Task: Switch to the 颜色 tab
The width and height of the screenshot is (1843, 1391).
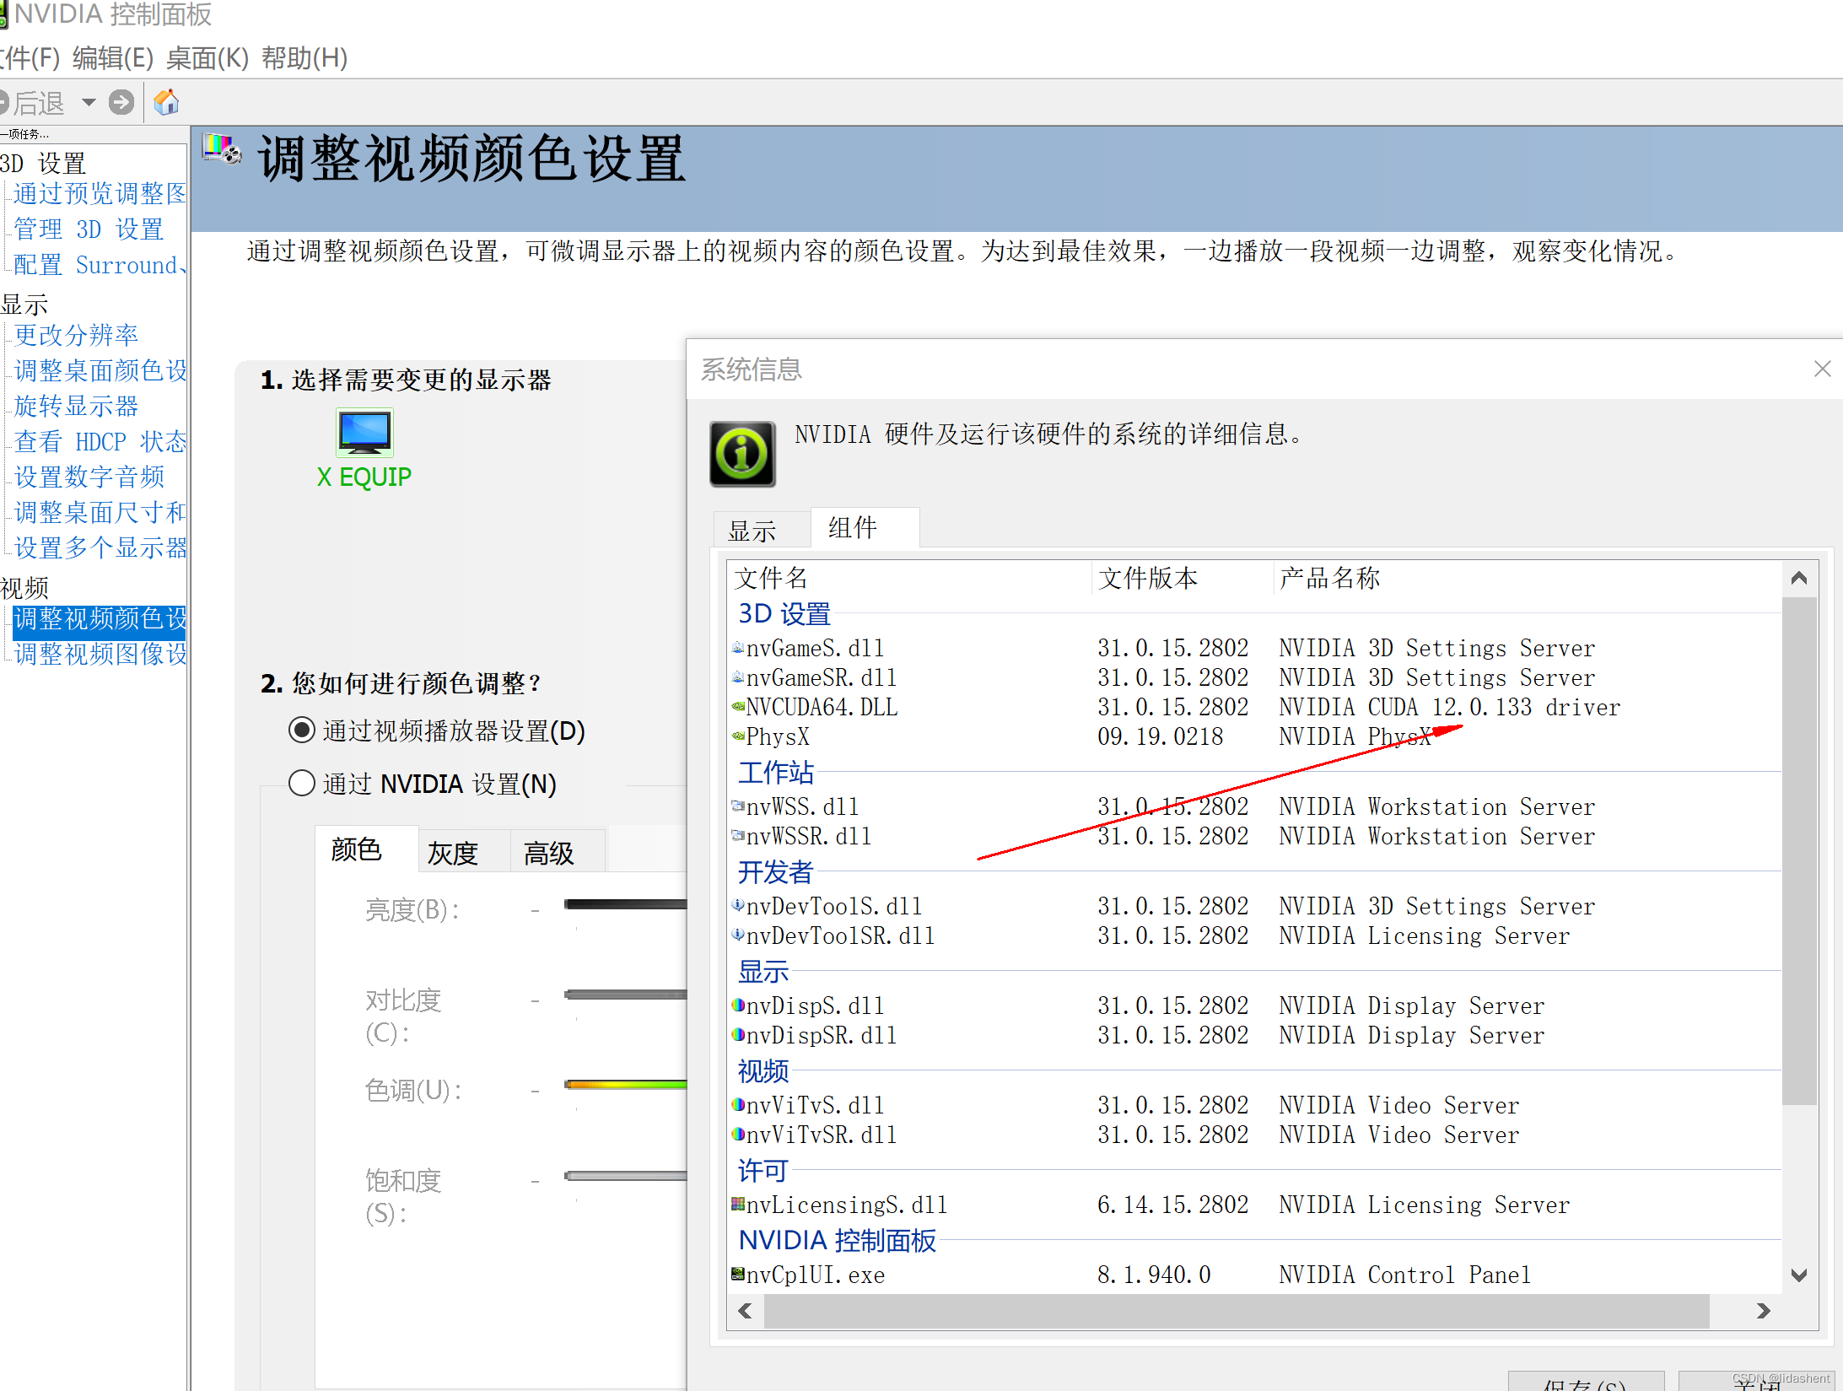Action: (367, 849)
